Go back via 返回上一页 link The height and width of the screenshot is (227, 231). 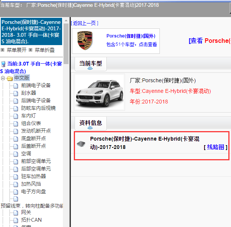pyautogui.click(x=84, y=23)
